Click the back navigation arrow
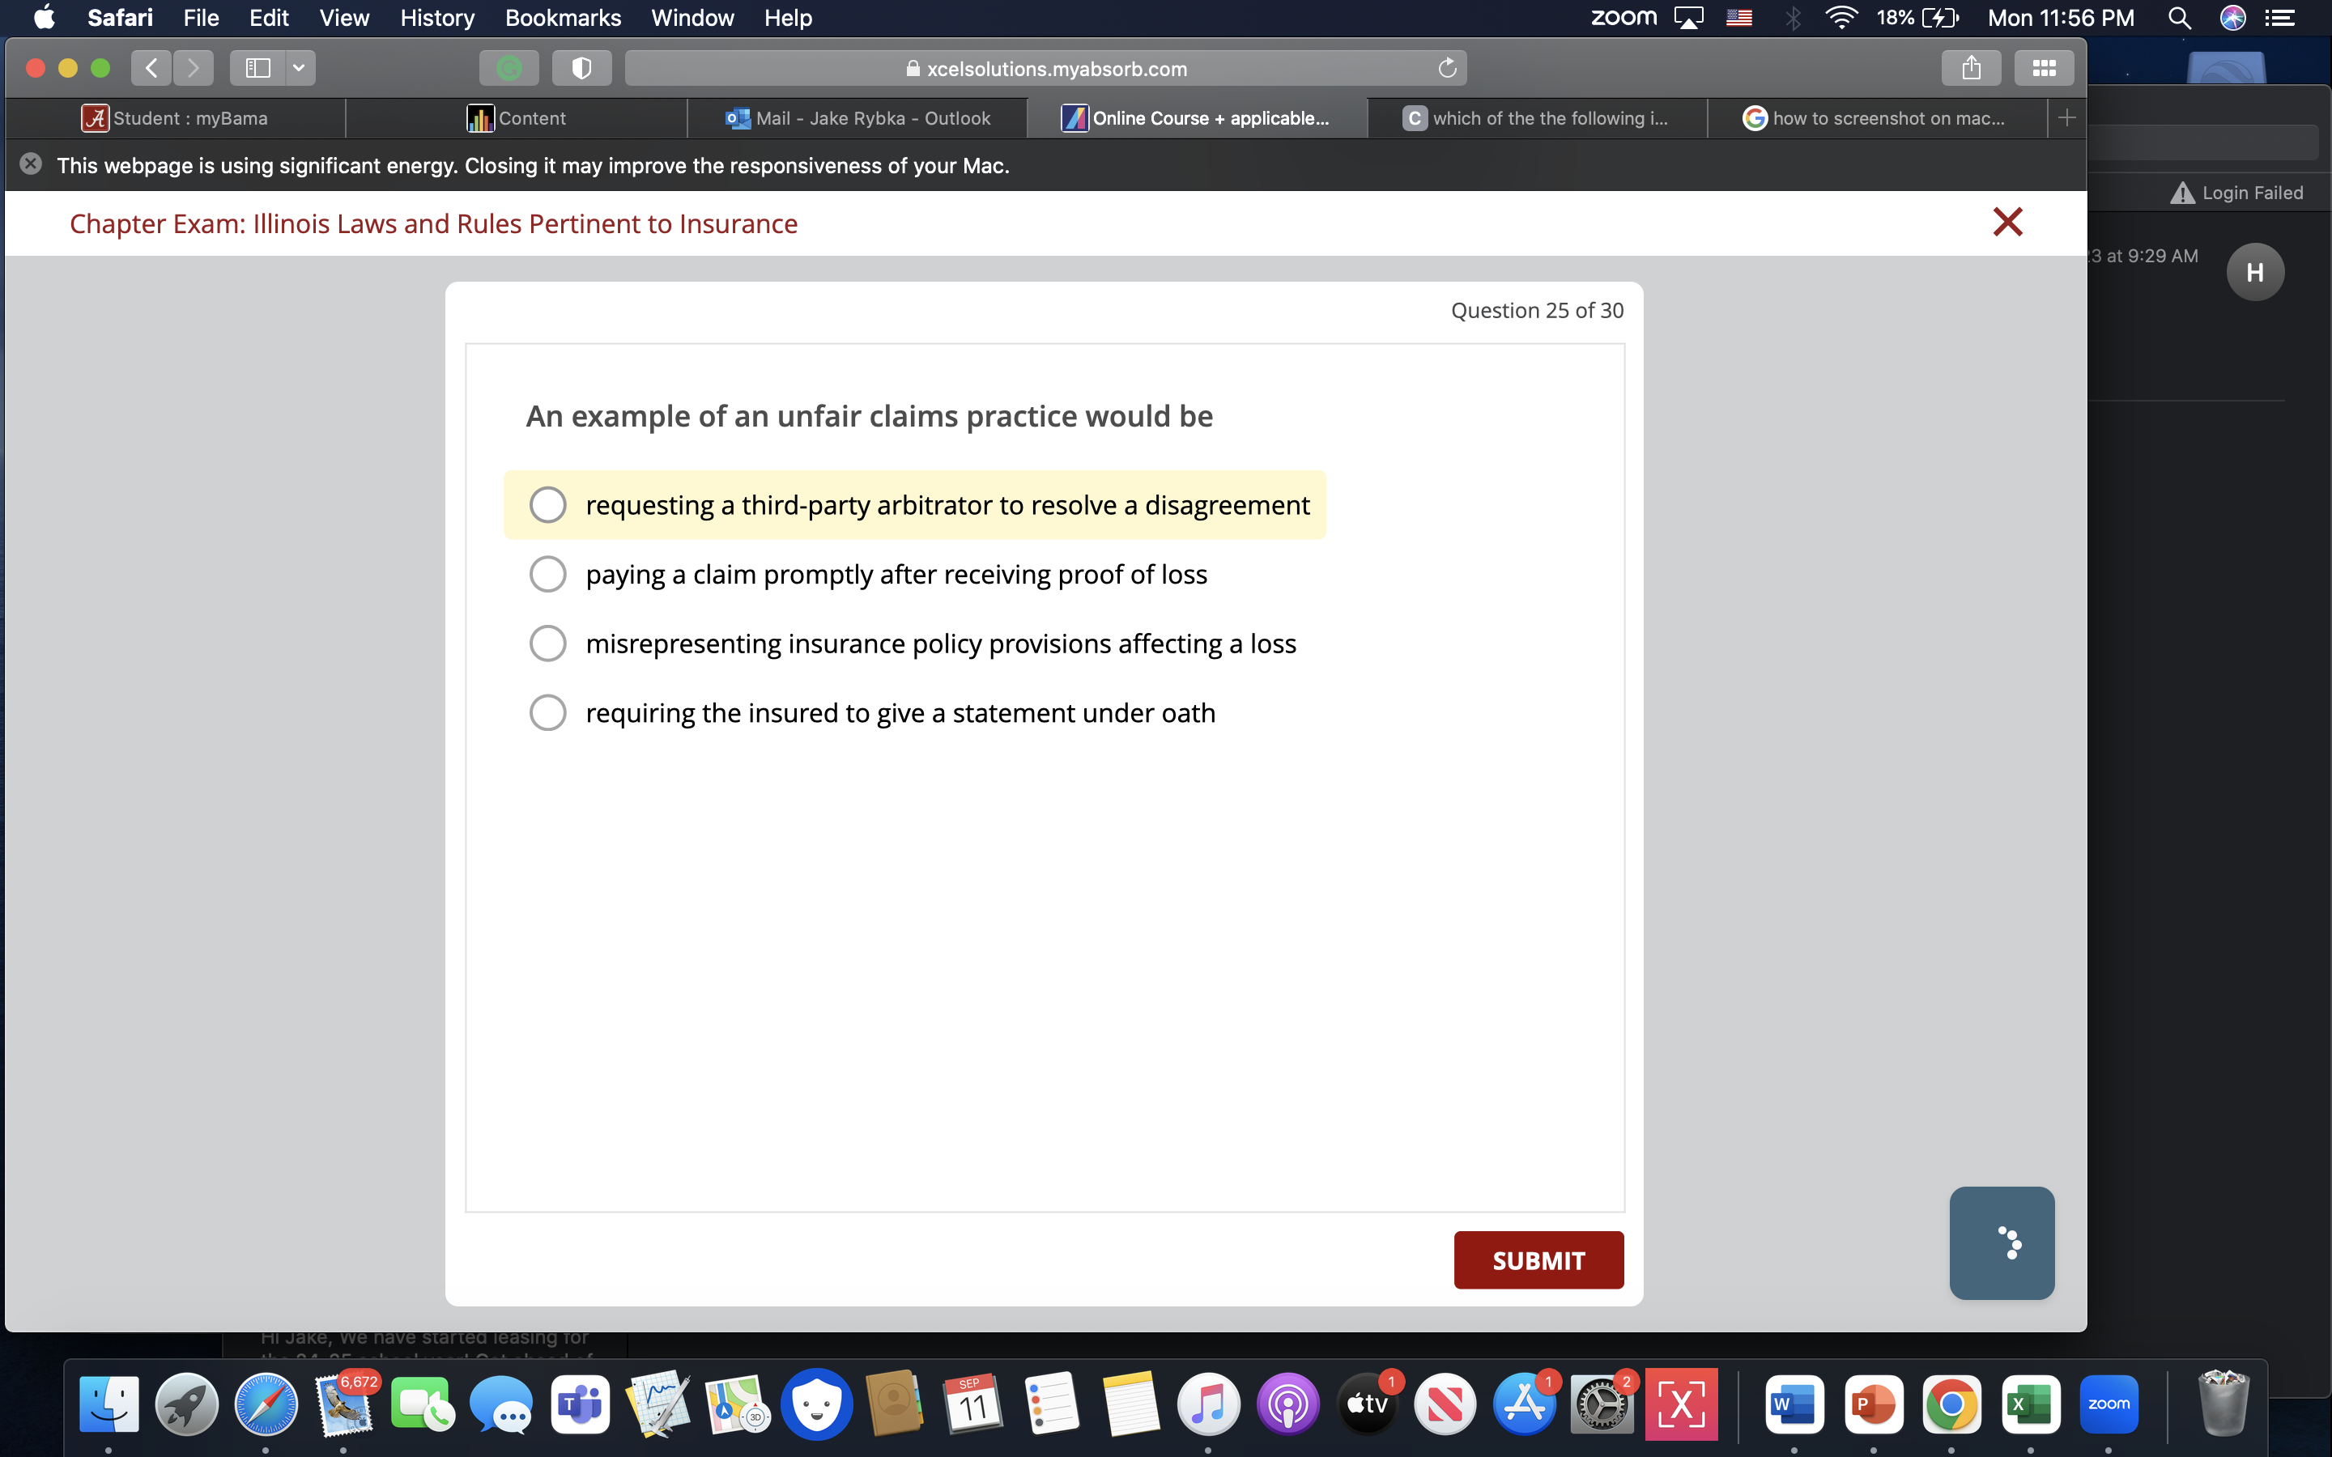Image resolution: width=2332 pixels, height=1457 pixels. click(151, 67)
